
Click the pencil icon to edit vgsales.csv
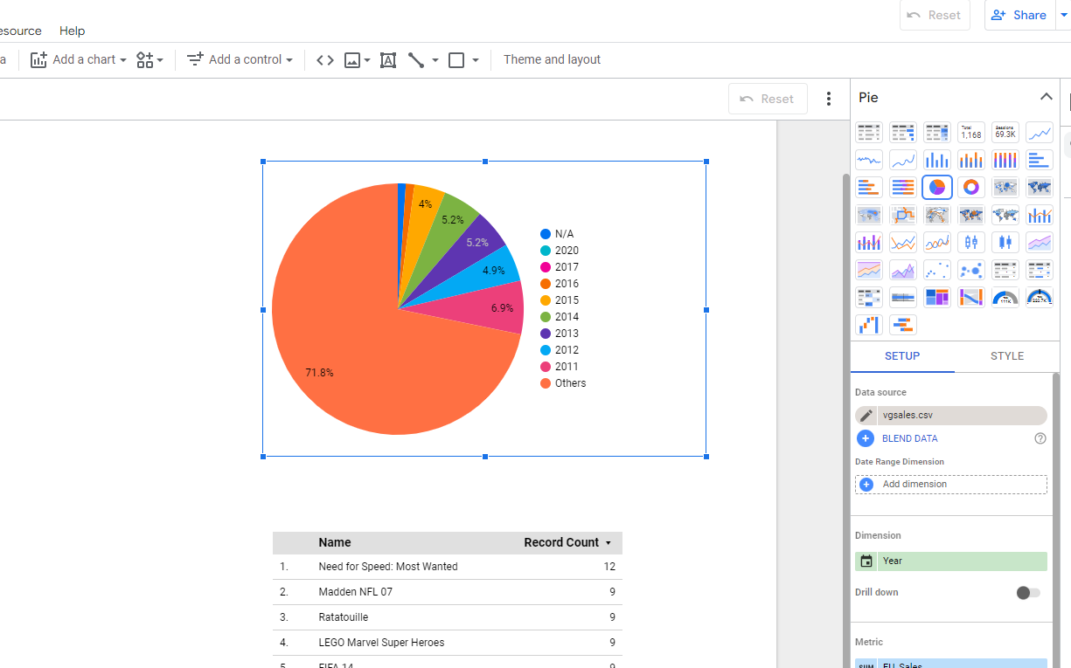[x=866, y=416]
